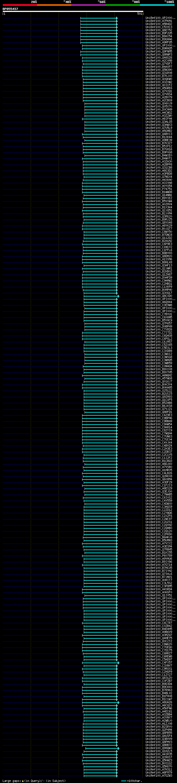Select the UniRef100_C6X6N5 label
177x783 pixels.
[159, 317]
